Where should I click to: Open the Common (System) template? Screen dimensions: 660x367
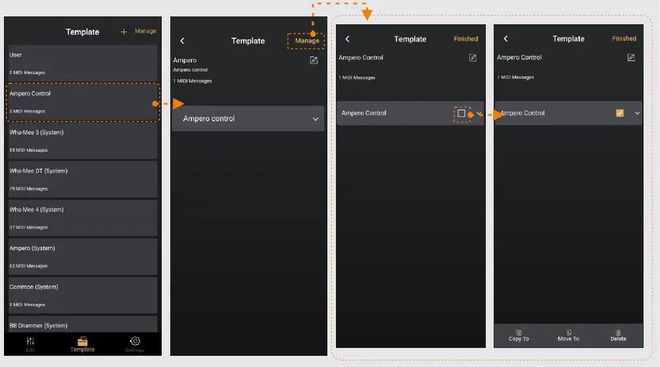(x=83, y=295)
